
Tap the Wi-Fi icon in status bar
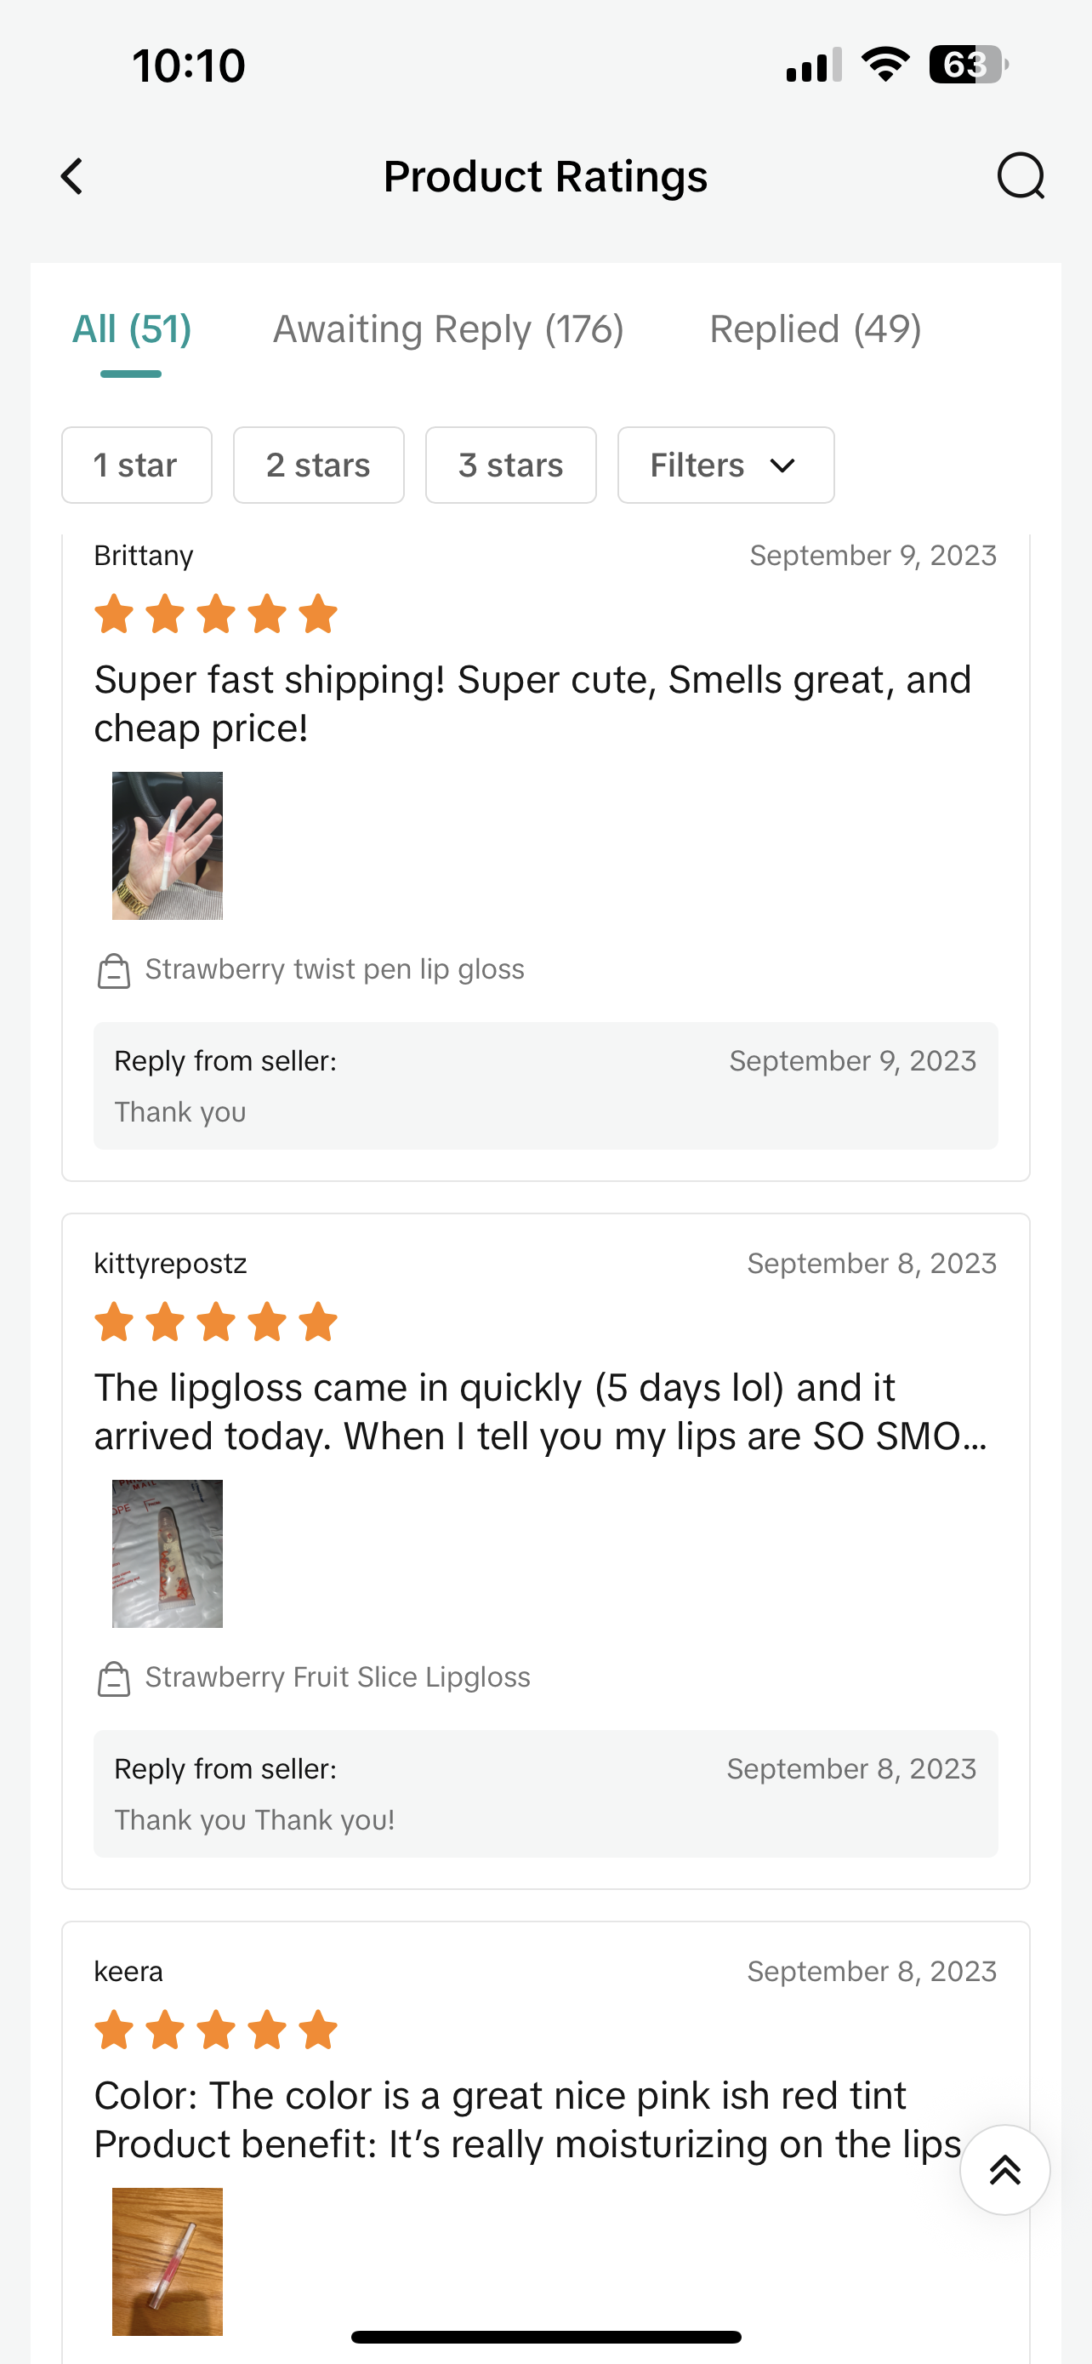coord(884,66)
